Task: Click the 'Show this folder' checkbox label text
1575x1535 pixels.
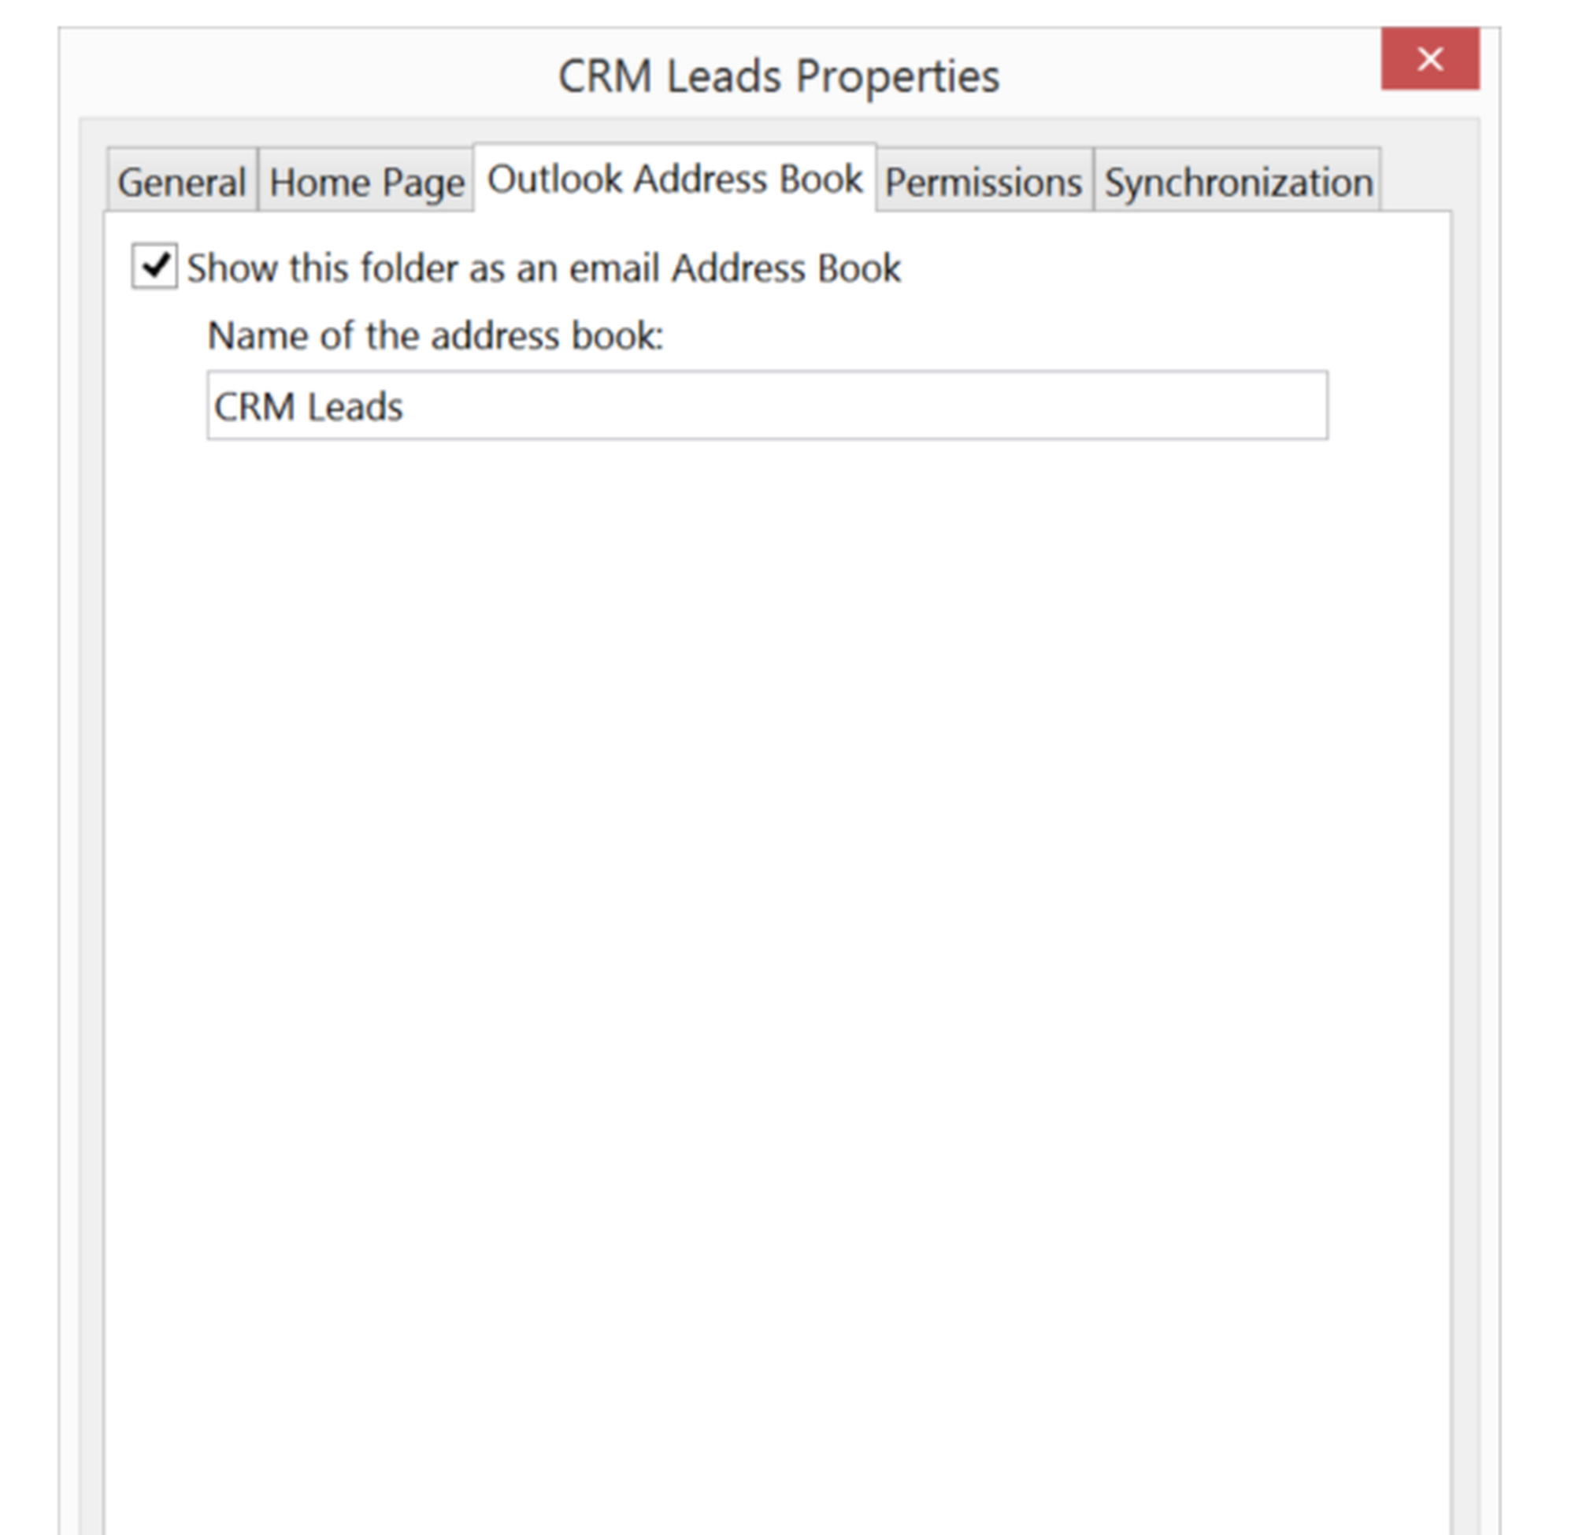Action: click(x=543, y=268)
